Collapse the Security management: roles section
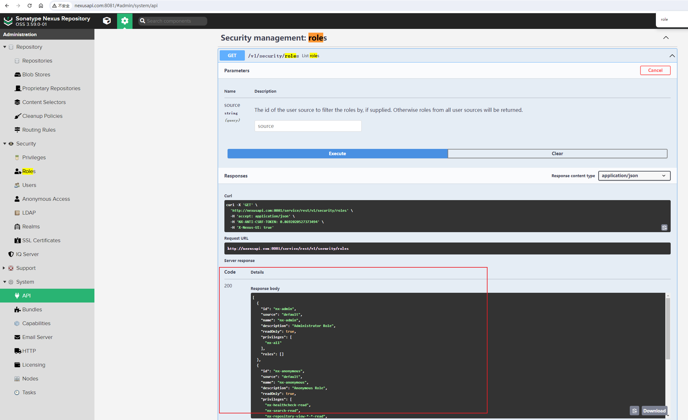688x420 pixels. [x=666, y=38]
